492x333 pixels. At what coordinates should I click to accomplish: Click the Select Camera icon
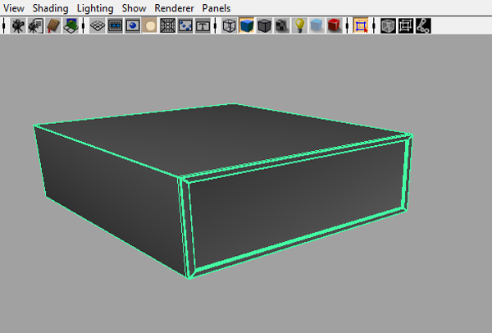(18, 25)
